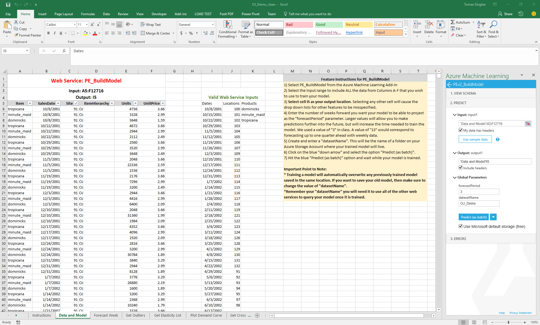Click the Share button

(505, 14)
